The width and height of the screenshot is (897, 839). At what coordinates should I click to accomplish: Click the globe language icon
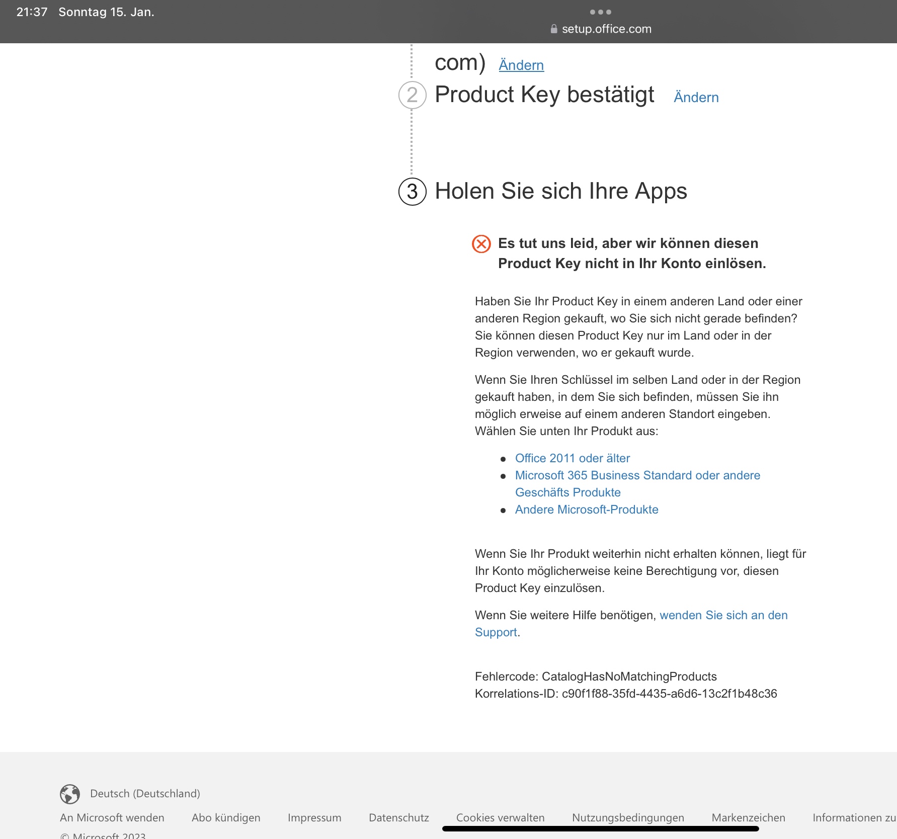click(70, 794)
